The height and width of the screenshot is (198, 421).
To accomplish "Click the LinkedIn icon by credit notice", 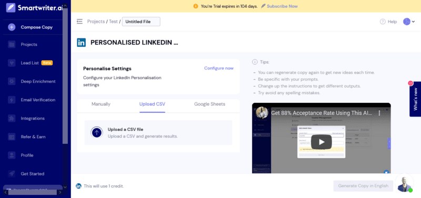I will (78, 186).
